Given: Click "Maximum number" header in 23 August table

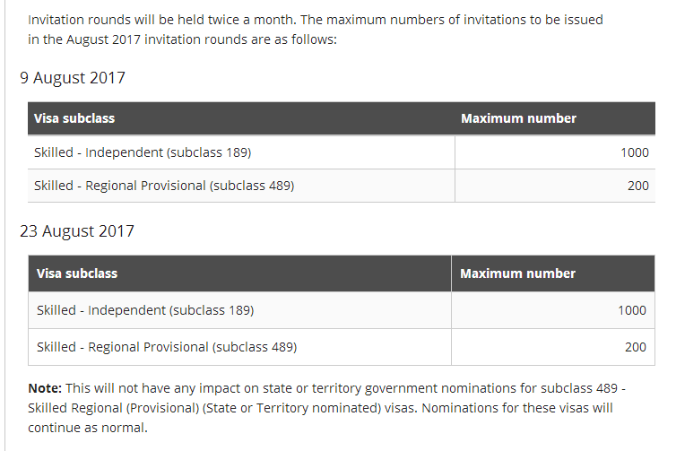Looking at the screenshot, I should coord(517,273).
